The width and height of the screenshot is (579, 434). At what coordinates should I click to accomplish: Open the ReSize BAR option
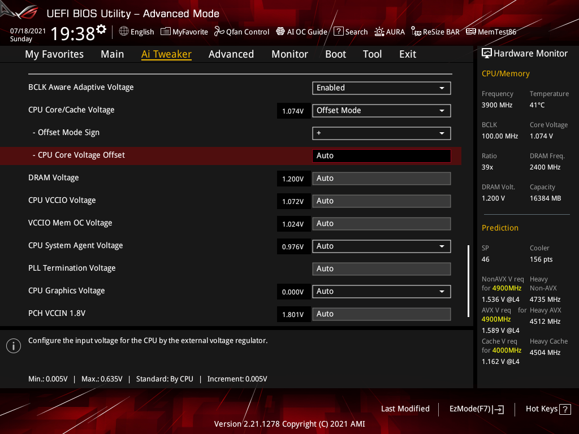tap(435, 32)
